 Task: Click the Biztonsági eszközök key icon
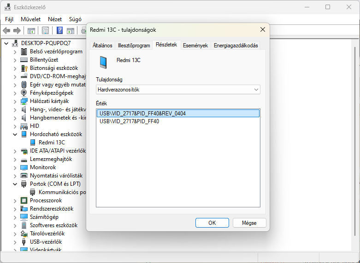[24, 68]
